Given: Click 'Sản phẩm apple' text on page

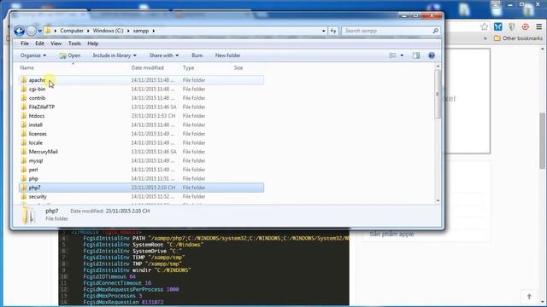Looking at the screenshot, I should pos(391,235).
